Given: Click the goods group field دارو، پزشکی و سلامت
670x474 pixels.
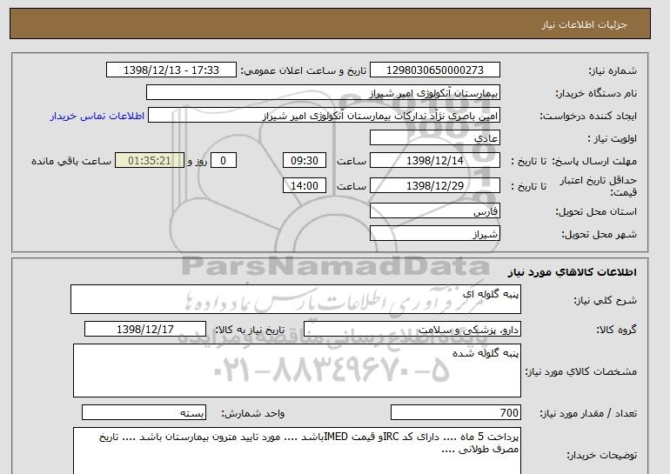Looking at the screenshot, I should coord(412,330).
